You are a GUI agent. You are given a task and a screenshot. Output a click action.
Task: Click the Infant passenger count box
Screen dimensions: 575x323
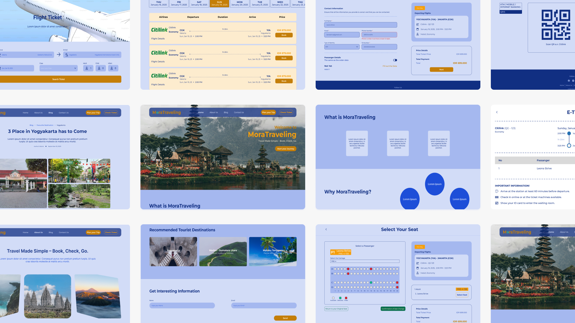pyautogui.click(x=113, y=68)
